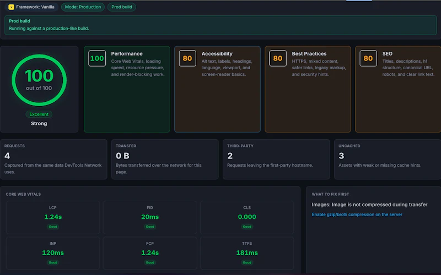Click the CLS 0.000 metric tile

point(247,217)
